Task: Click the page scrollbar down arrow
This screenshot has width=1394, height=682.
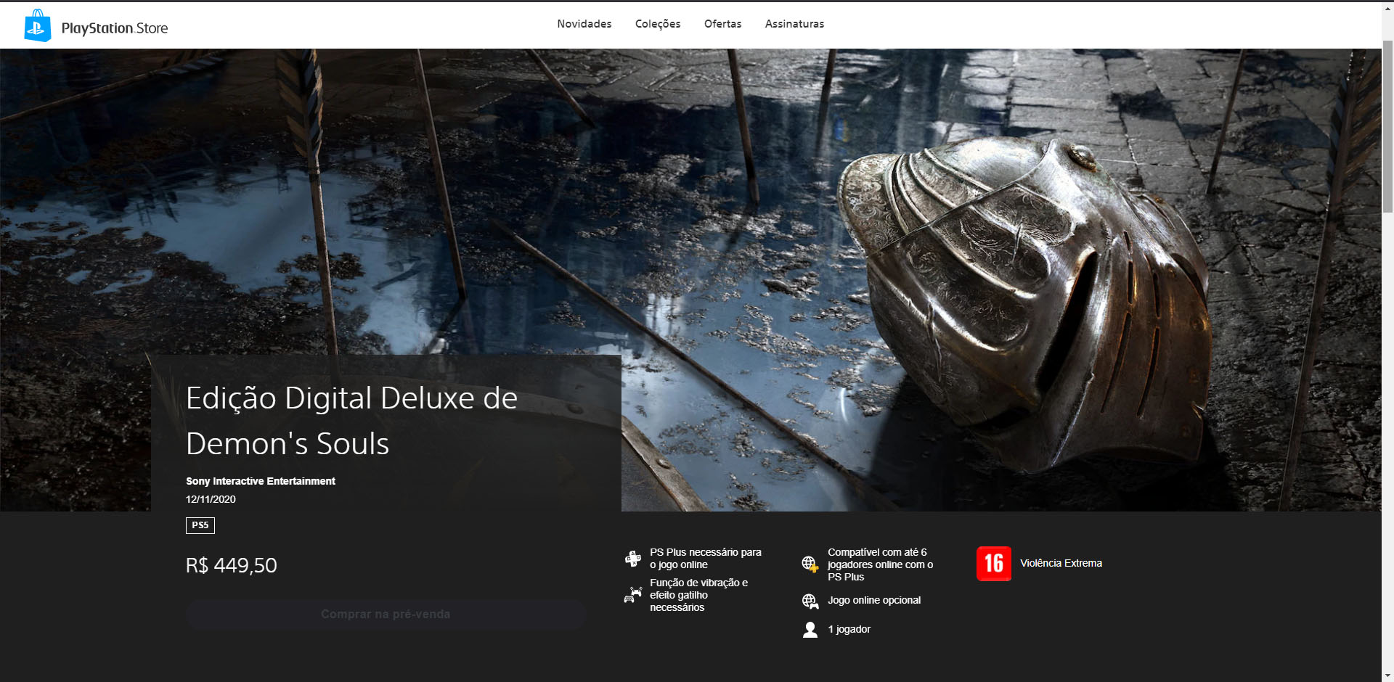Action: pos(1387,675)
